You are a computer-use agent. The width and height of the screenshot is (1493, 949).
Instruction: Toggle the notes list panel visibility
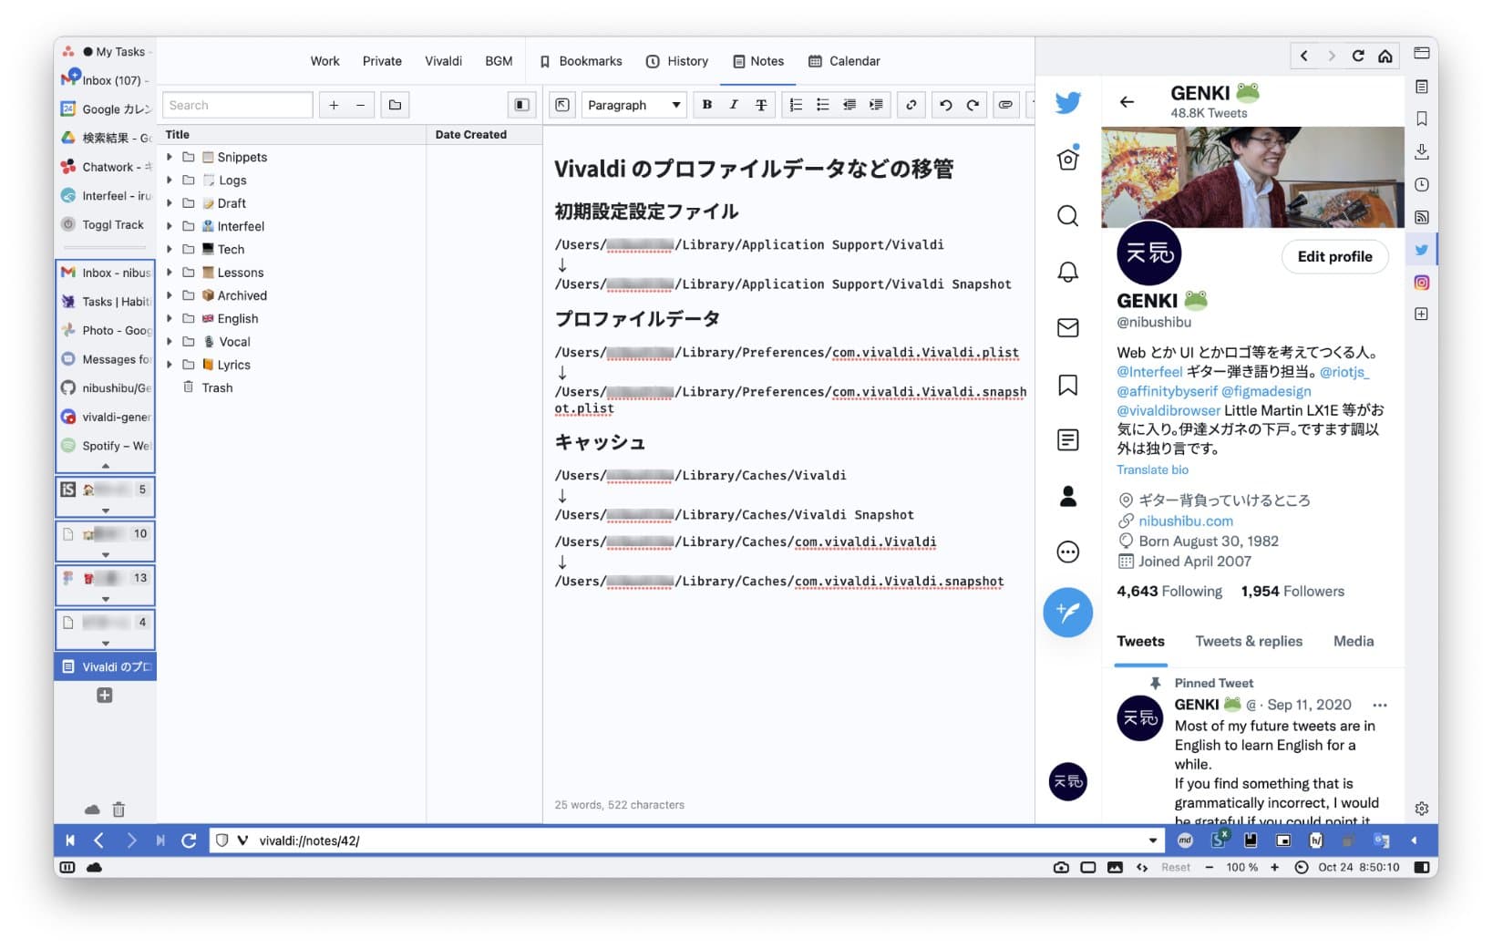point(521,105)
